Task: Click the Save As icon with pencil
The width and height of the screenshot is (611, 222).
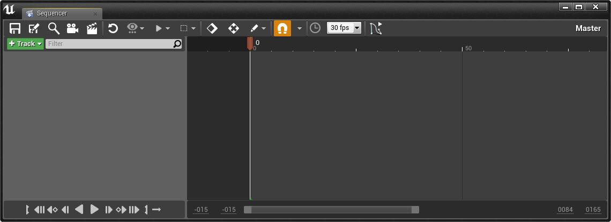Action: pos(34,28)
